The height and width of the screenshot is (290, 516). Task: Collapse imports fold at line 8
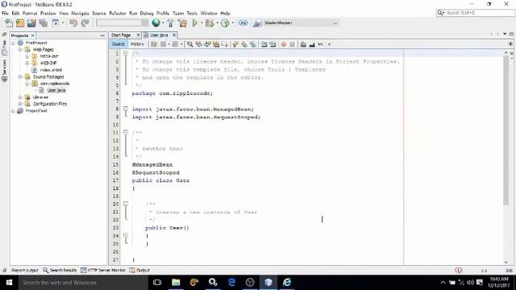(126, 109)
